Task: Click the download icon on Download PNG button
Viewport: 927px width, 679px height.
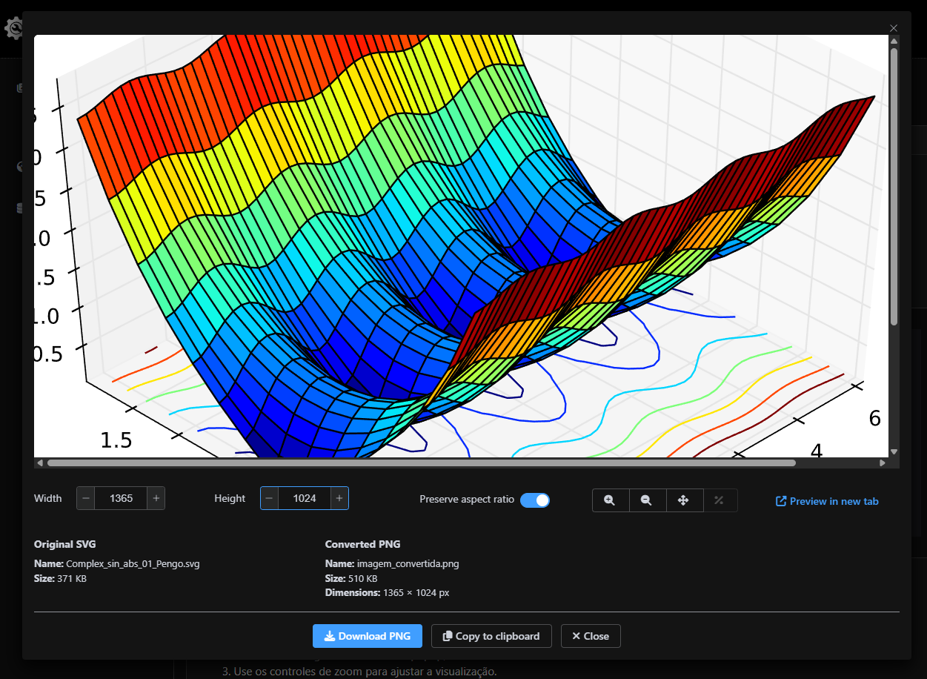Action: (328, 635)
